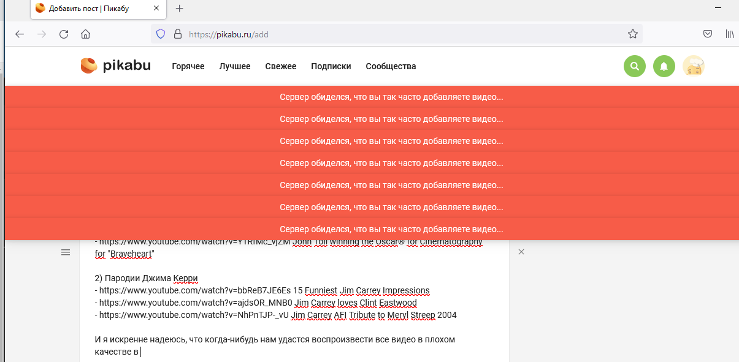Open the tracking protection shield
This screenshot has height=362, width=739.
click(161, 34)
